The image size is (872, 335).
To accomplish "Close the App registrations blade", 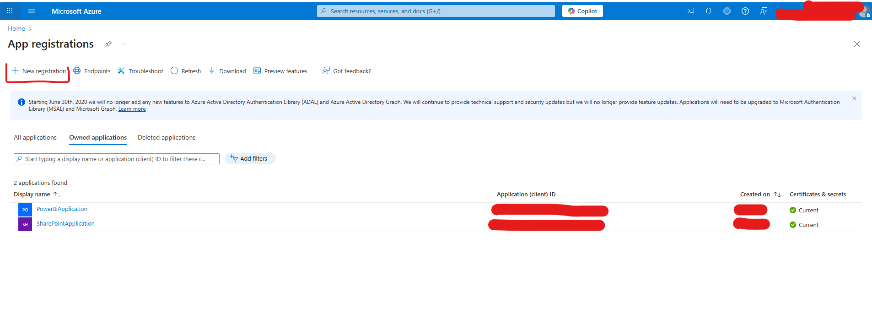I will 857,44.
